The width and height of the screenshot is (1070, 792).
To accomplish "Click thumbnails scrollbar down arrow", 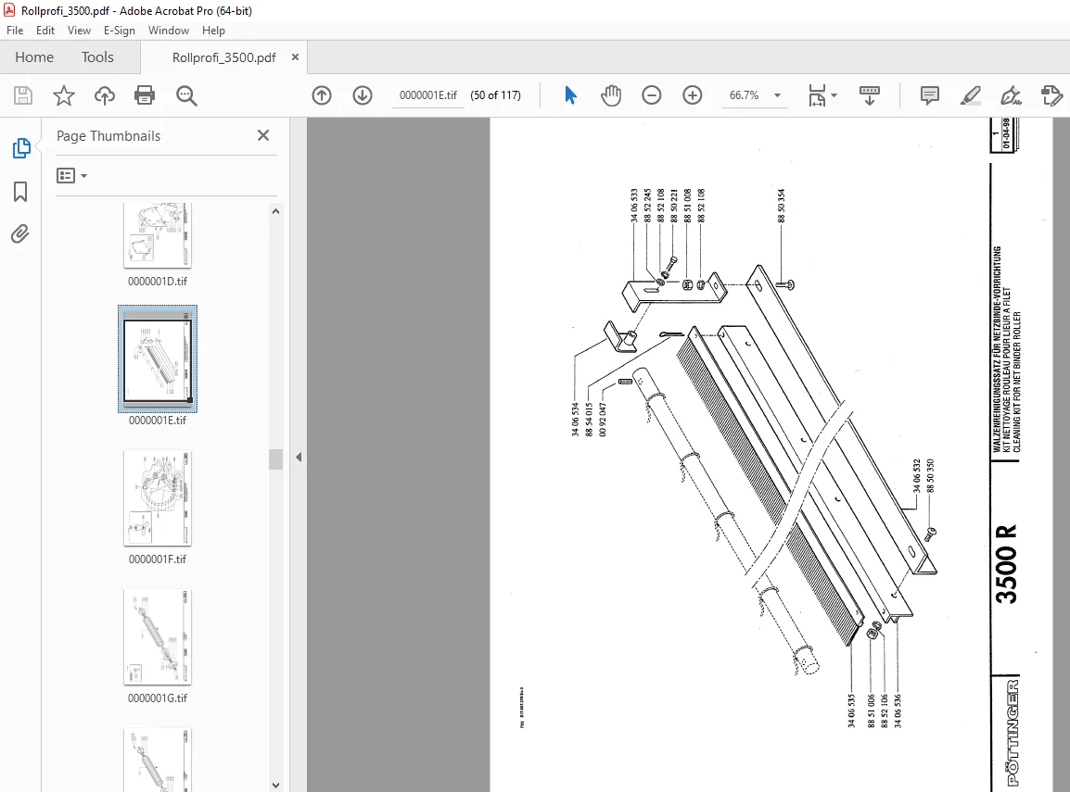I will [275, 785].
